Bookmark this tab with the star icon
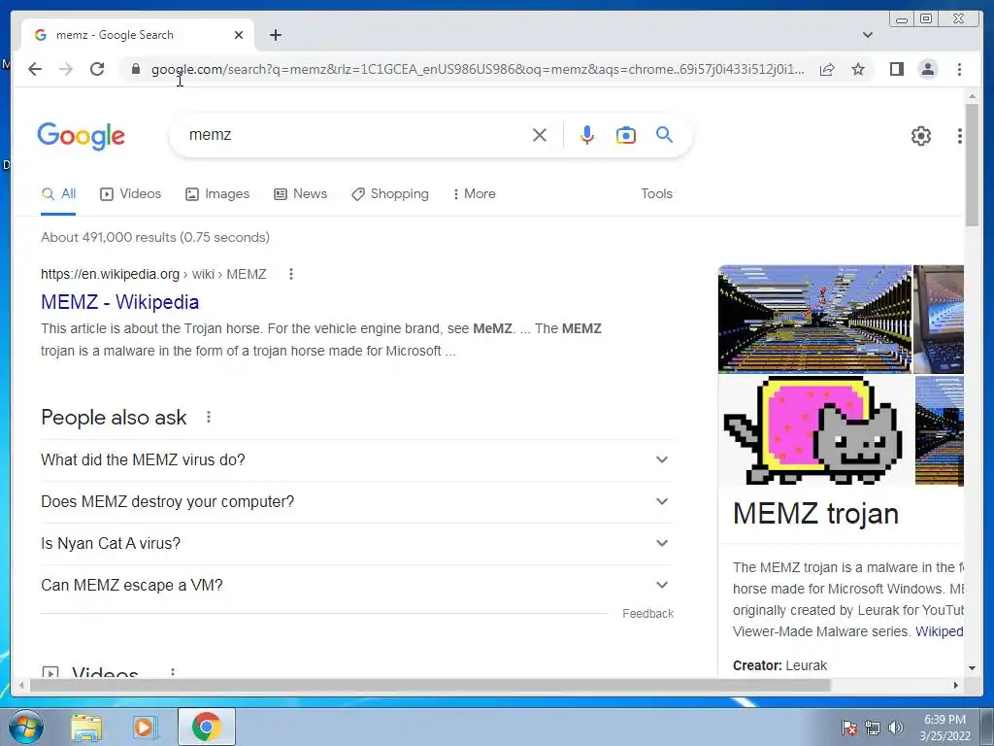The width and height of the screenshot is (994, 746). click(858, 69)
